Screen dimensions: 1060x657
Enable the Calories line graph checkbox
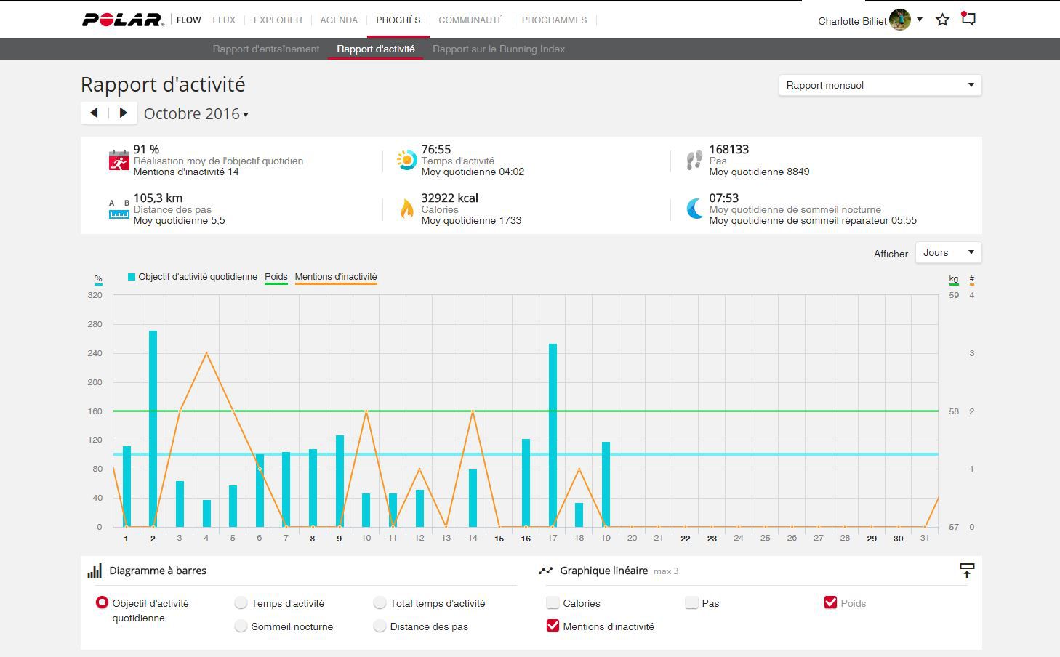(x=553, y=602)
